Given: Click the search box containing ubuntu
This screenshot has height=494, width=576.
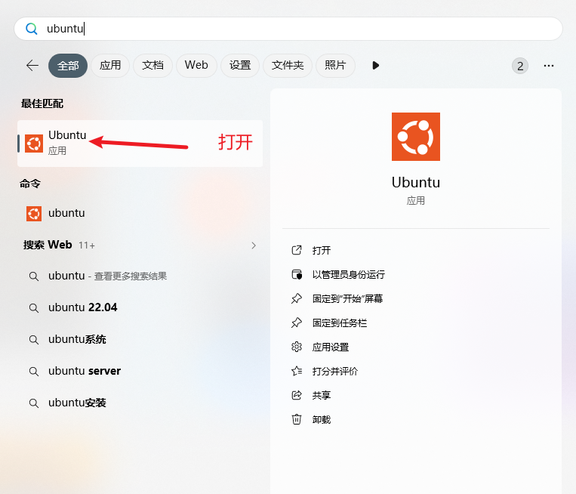Looking at the screenshot, I should tap(288, 29).
